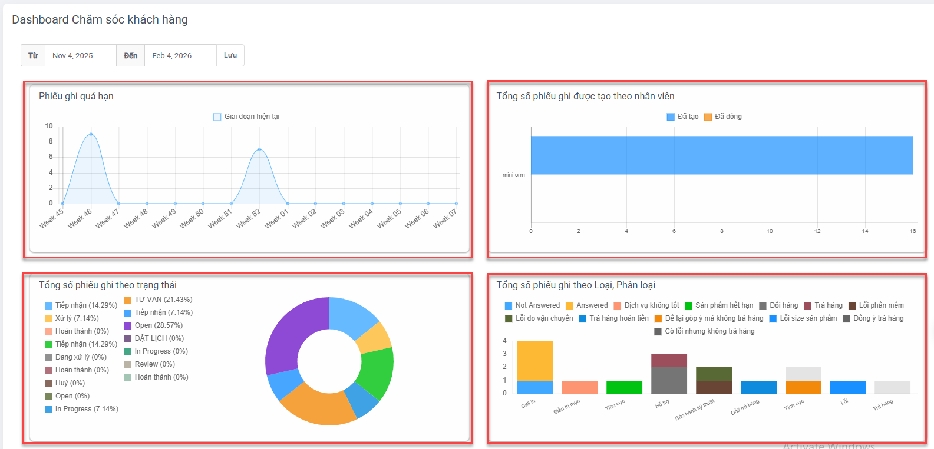The height and width of the screenshot is (449, 934).
Task: Toggle the Đã tạo series legend
Action: [x=682, y=117]
